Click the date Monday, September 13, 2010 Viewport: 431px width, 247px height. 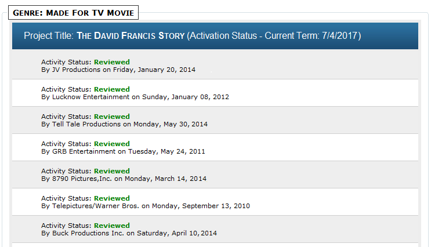pyautogui.click(x=201, y=206)
